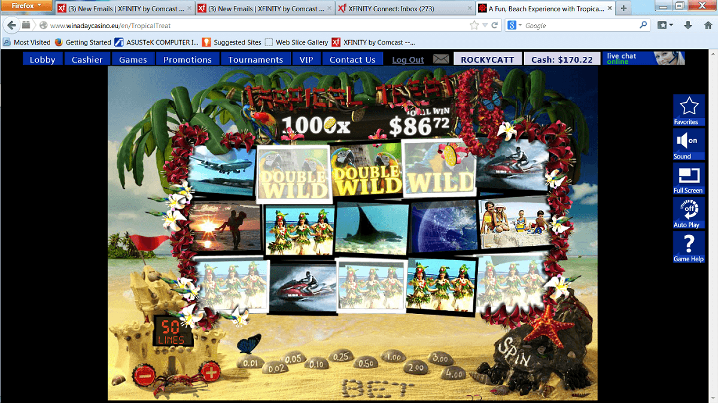The height and width of the screenshot is (403, 718).
Task: Open the downloads arrow
Action: click(688, 25)
